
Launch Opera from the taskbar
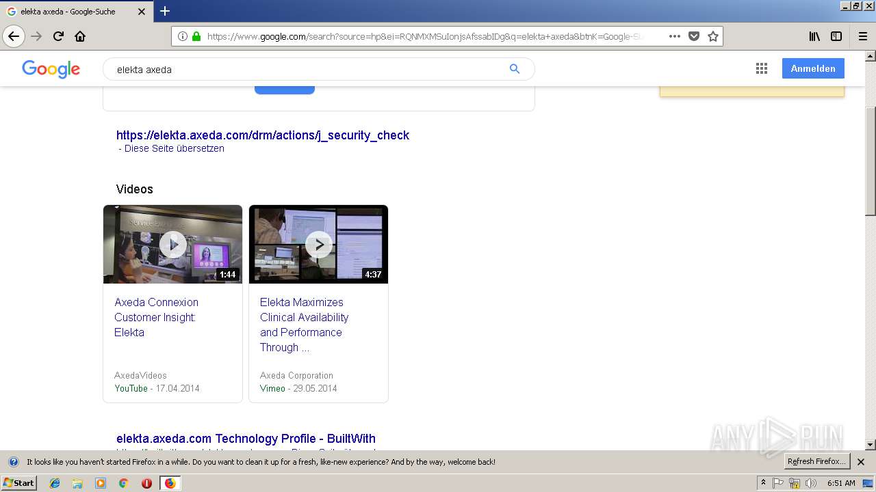point(146,483)
